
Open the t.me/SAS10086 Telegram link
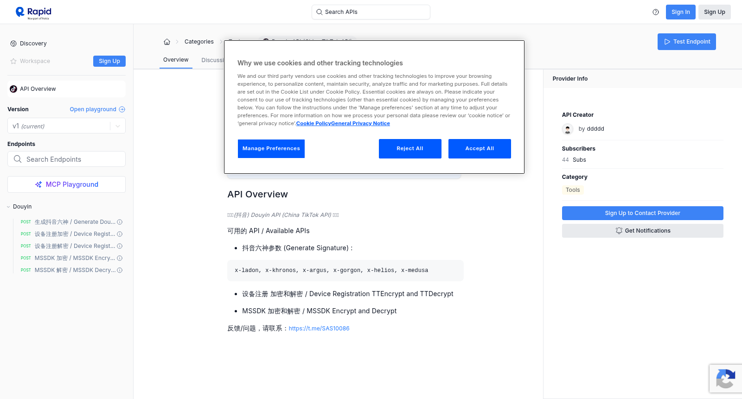tap(319, 329)
